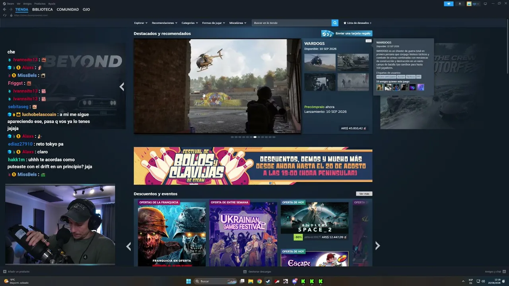Select the last carousel pagination dot
509x286 pixels.
(x=274, y=137)
